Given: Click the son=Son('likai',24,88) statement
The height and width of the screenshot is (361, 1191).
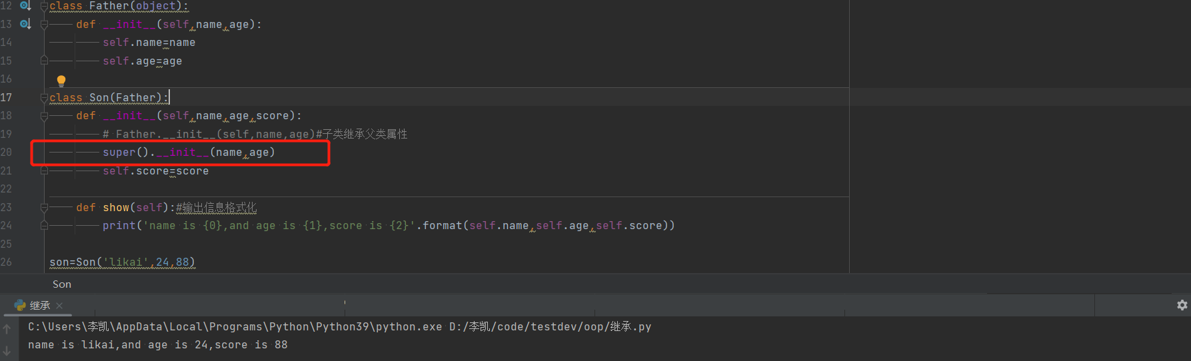Looking at the screenshot, I should 122,262.
